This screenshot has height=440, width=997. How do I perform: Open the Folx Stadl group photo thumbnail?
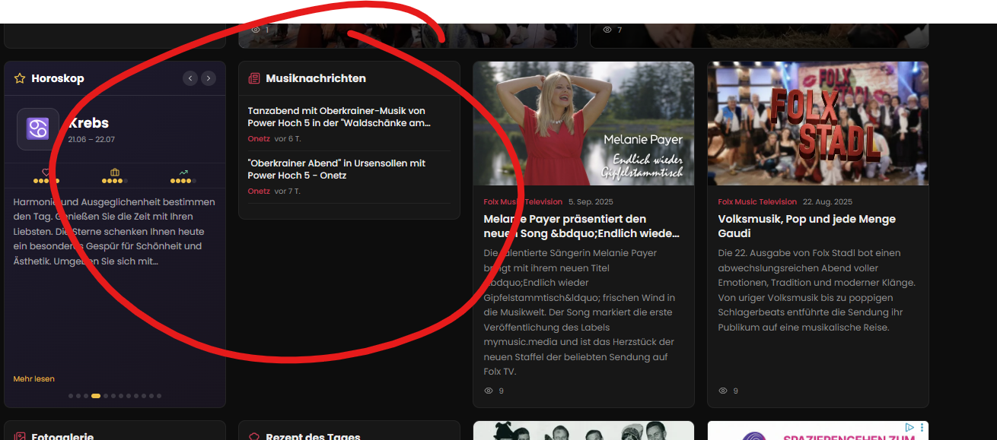(x=818, y=123)
